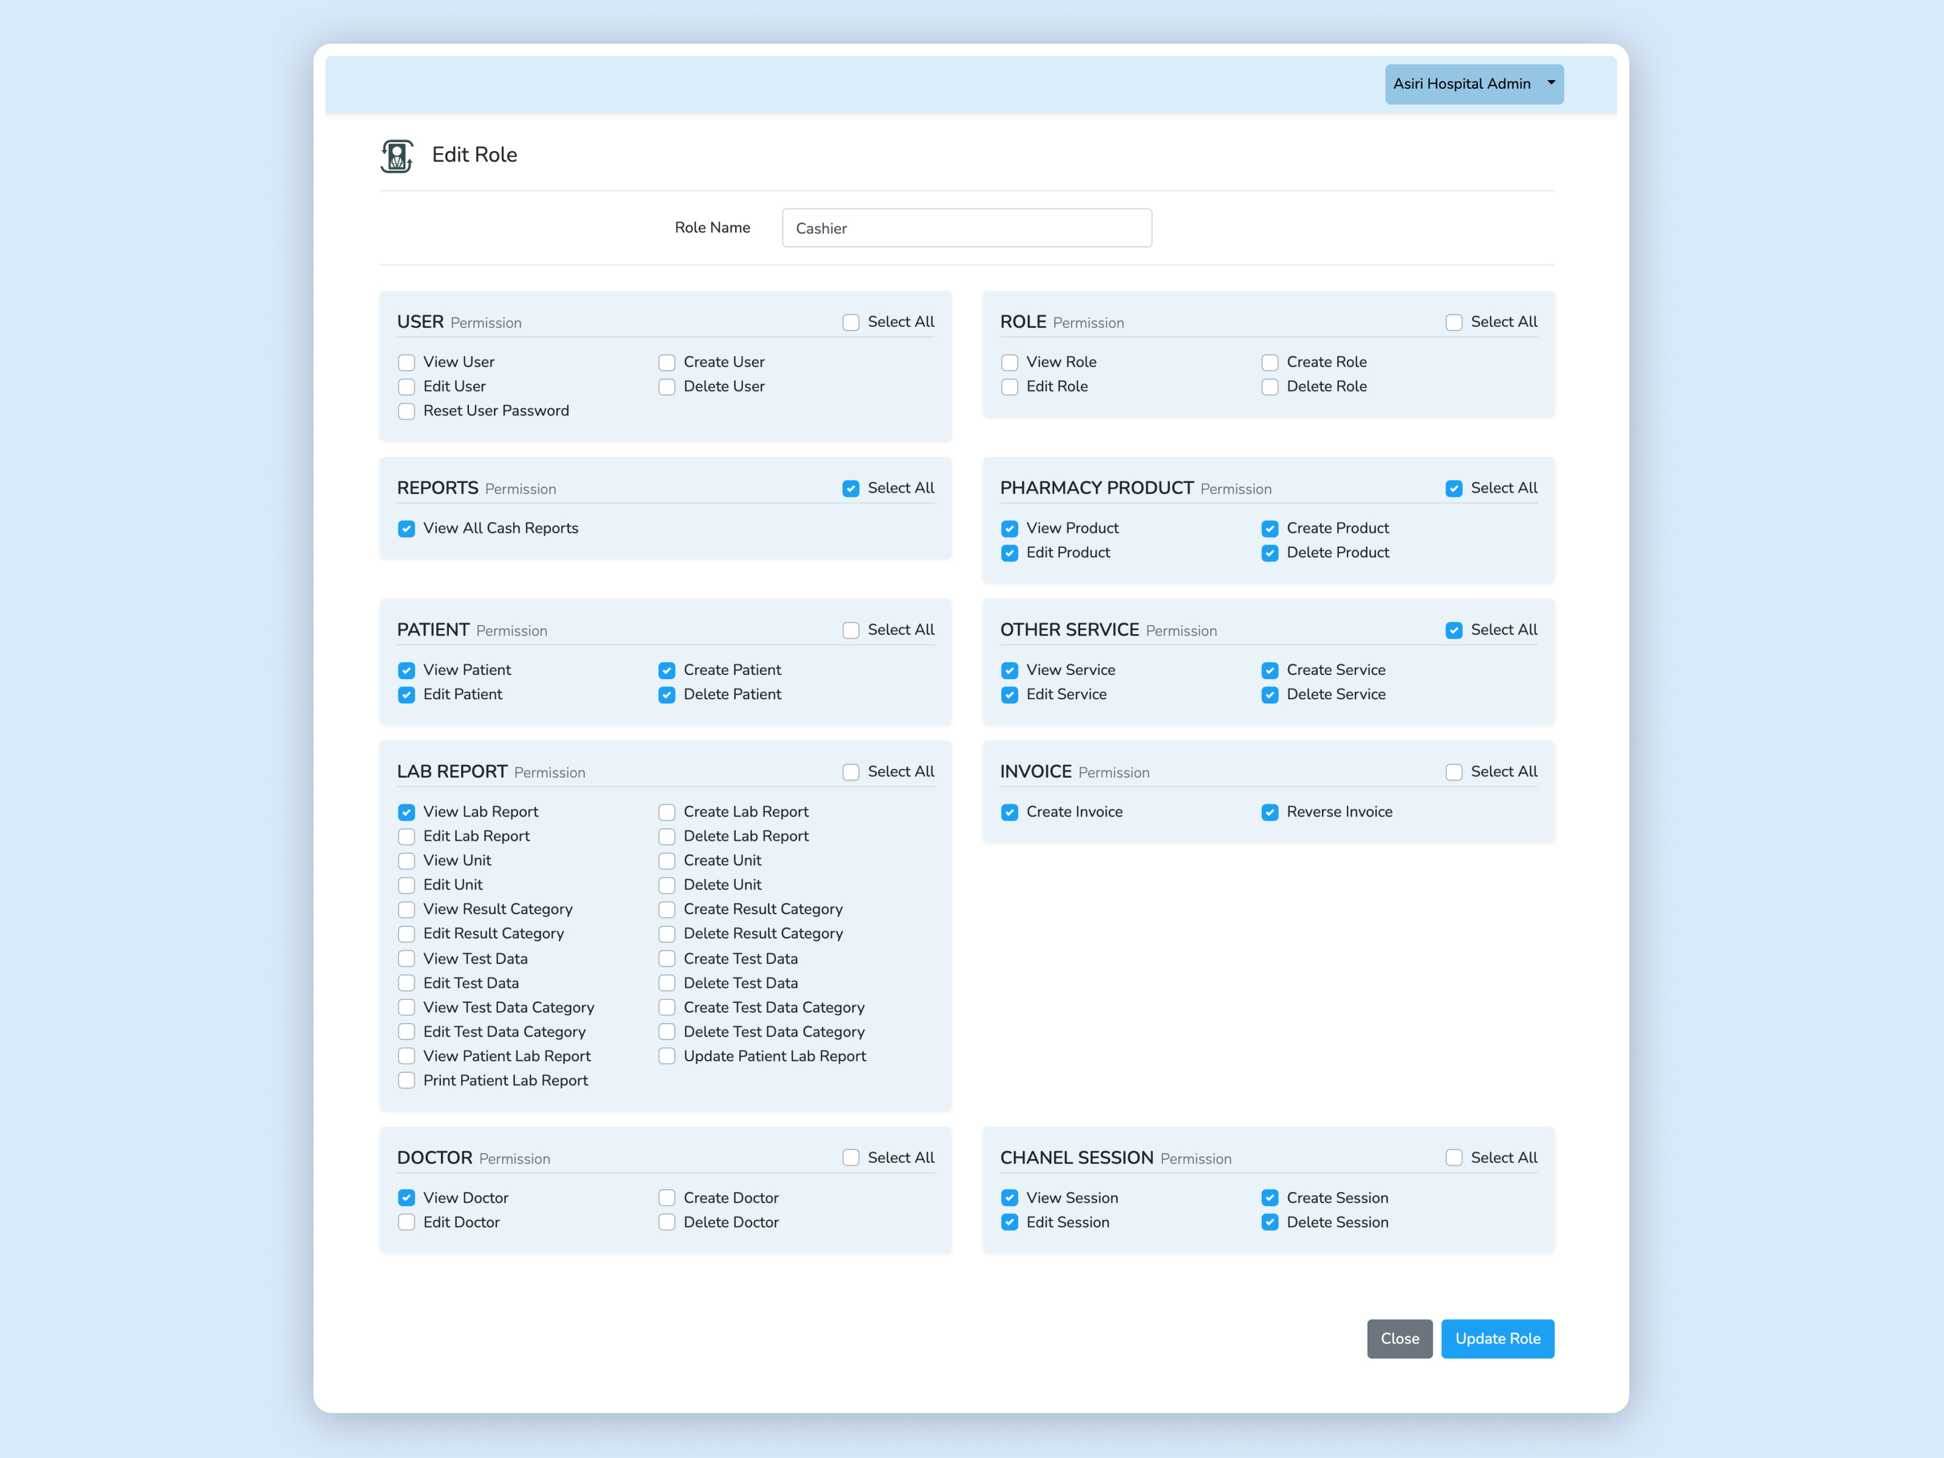Check the Reset User Password option

(x=406, y=411)
